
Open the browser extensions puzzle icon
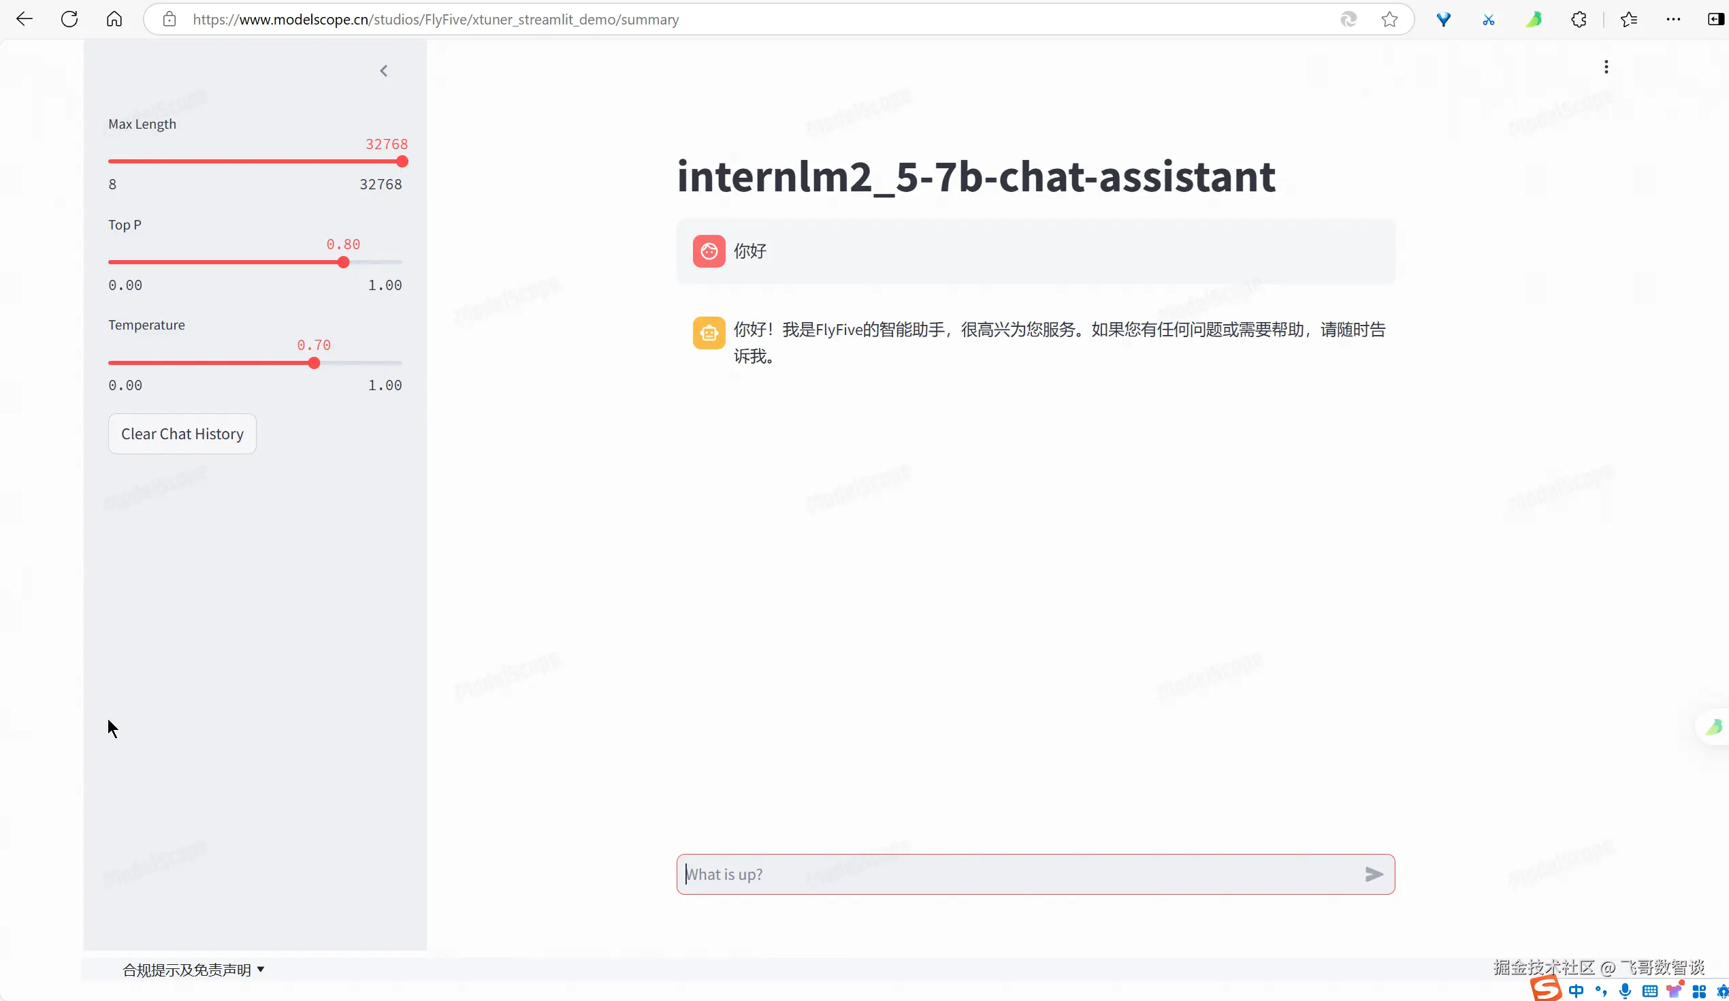click(x=1579, y=19)
